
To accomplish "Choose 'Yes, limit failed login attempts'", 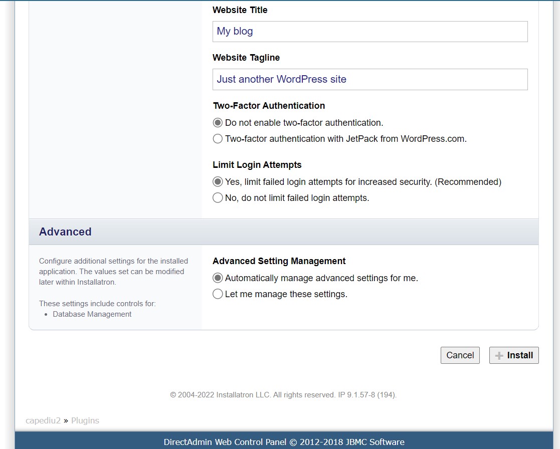I will [x=218, y=182].
